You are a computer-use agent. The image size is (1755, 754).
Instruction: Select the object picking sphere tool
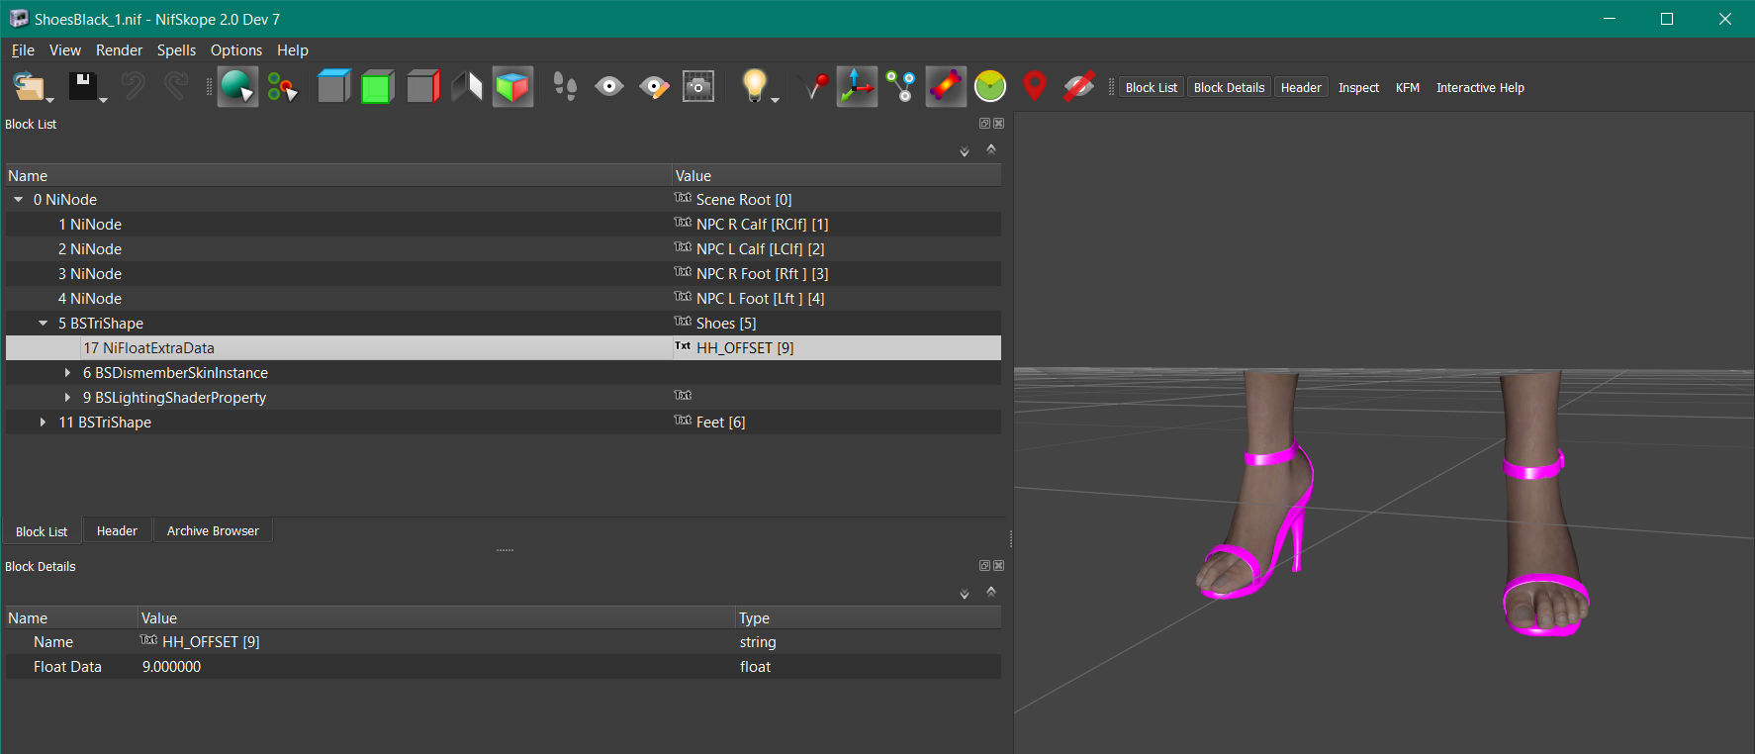[x=237, y=87]
